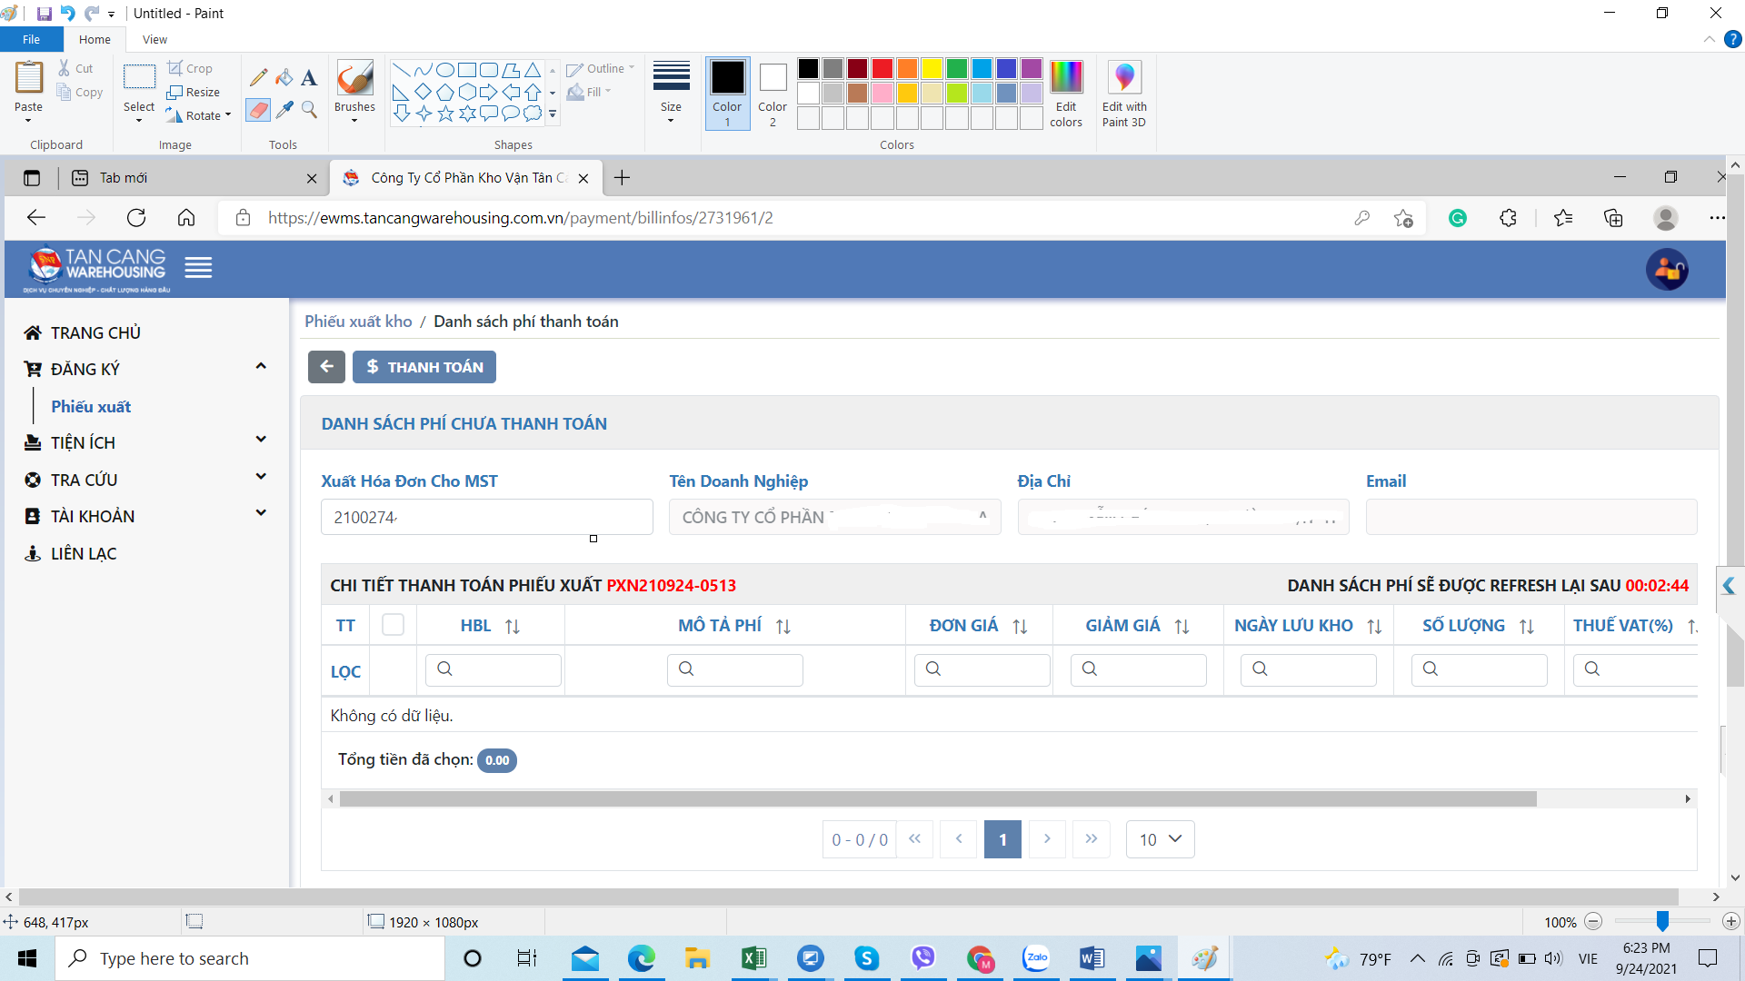Open the File menu in Paint

click(x=31, y=39)
